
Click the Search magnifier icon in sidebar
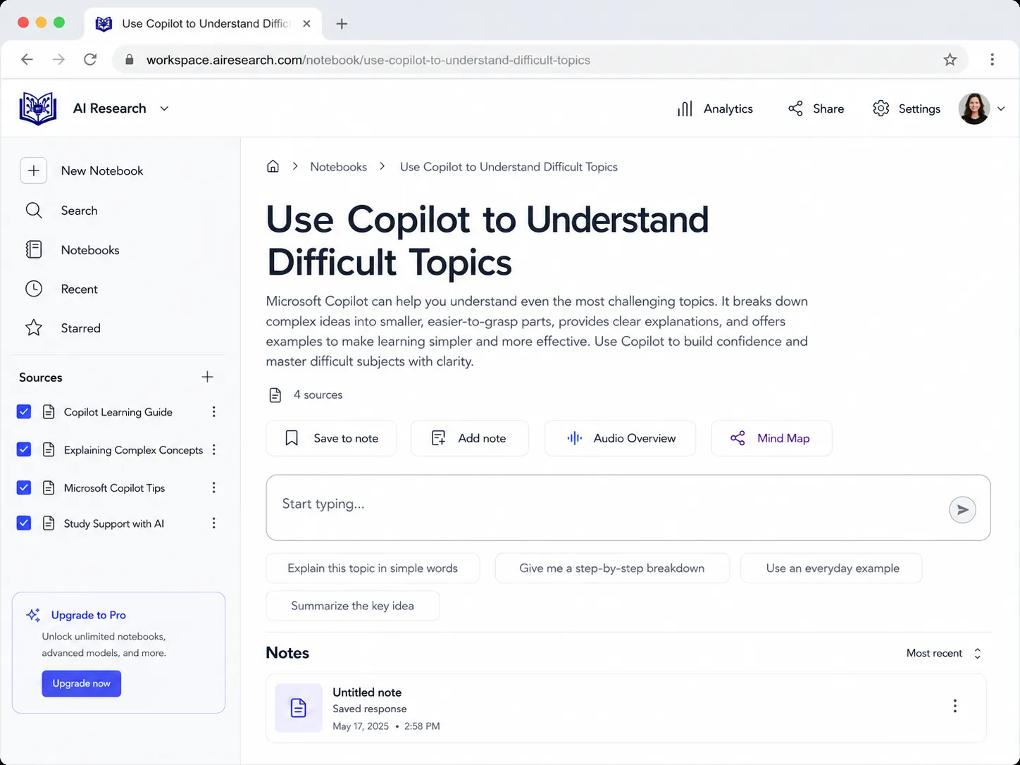point(34,210)
